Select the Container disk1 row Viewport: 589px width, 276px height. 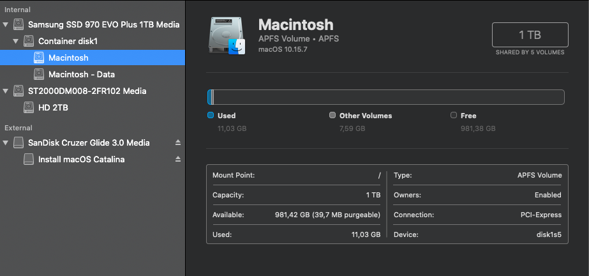click(x=93, y=41)
